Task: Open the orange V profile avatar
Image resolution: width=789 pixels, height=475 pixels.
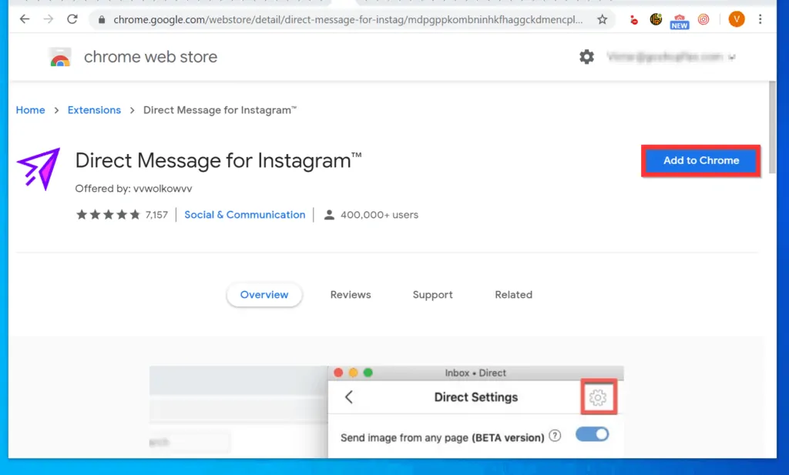Action: coord(736,19)
